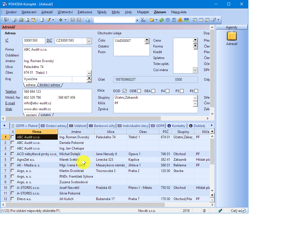Click the IČ link label

(7, 40)
